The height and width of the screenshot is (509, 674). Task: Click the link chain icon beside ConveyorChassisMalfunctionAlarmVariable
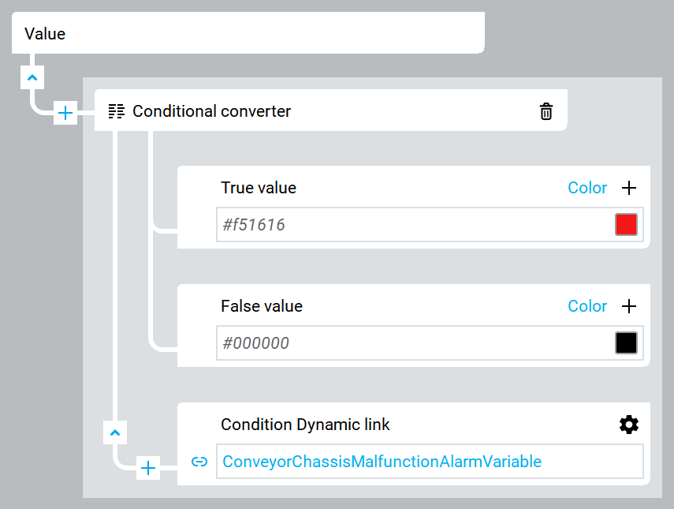pyautogui.click(x=199, y=462)
